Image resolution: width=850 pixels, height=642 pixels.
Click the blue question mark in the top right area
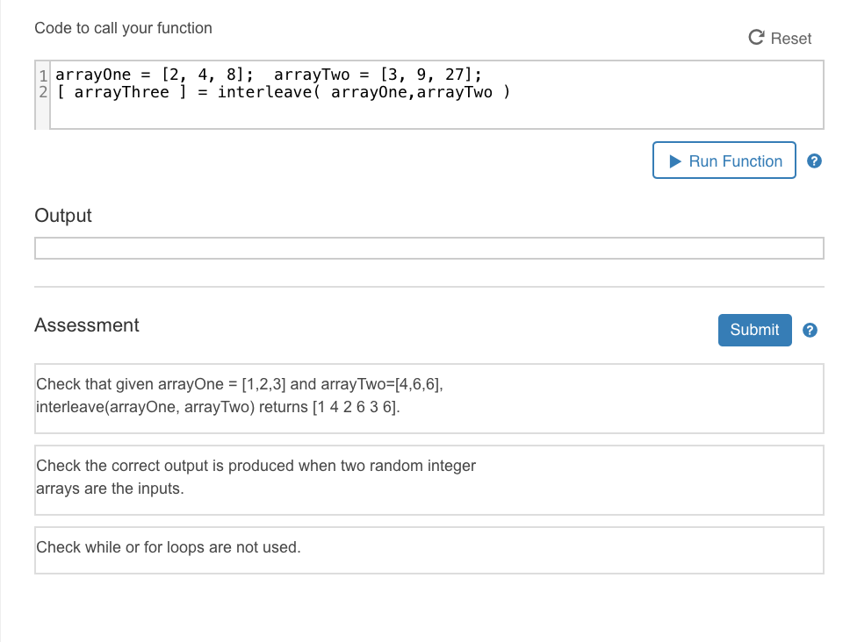point(814,160)
